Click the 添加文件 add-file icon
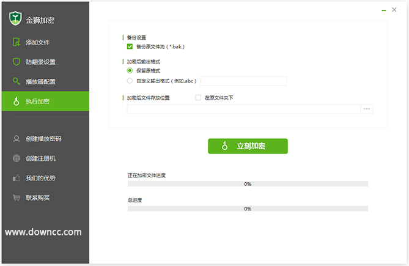Image resolution: width=409 pixels, height=266 pixels. tap(17, 42)
